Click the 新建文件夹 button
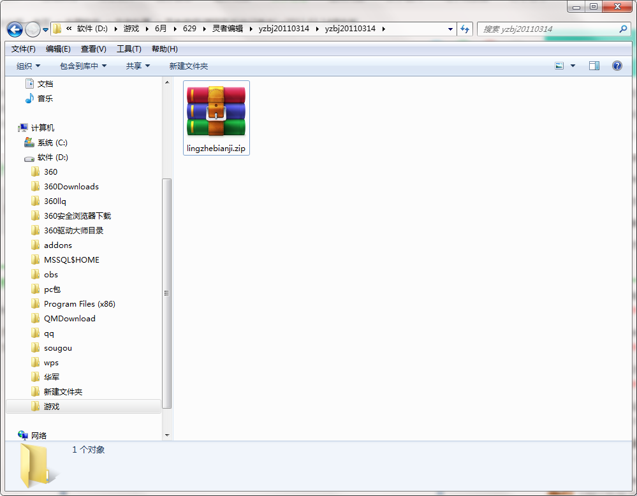This screenshot has height=496, width=637. (189, 66)
